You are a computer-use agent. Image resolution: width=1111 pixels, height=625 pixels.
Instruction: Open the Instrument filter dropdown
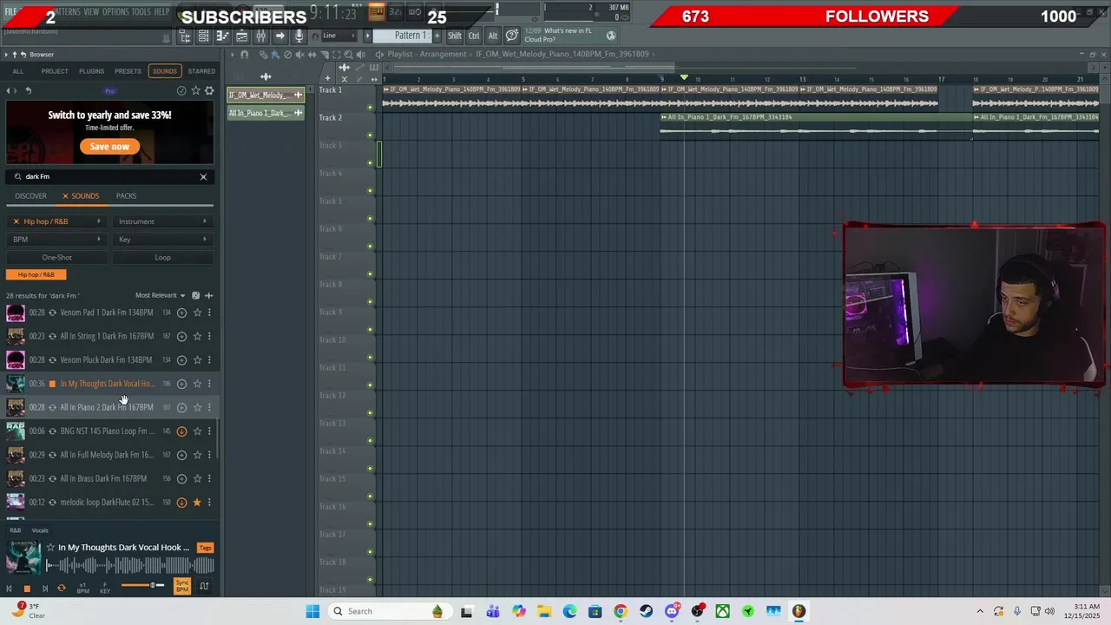(x=162, y=221)
